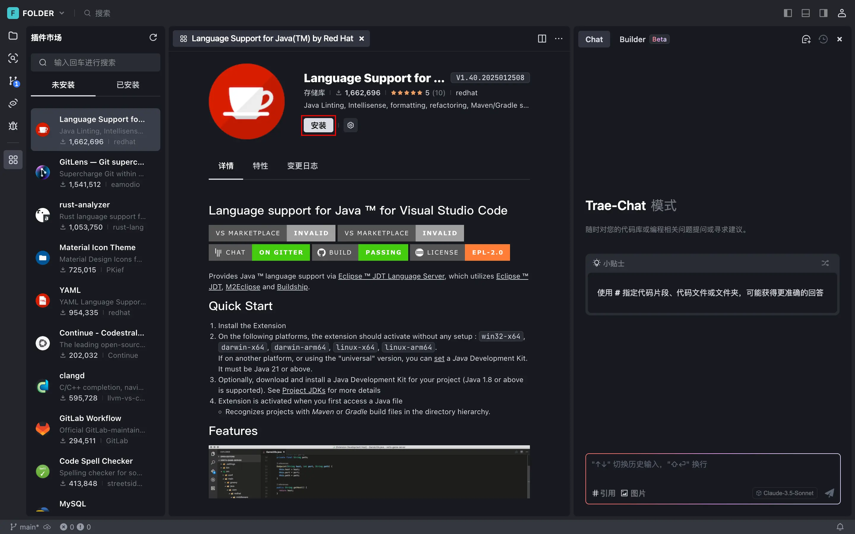Open the Run and Debug icon
The width and height of the screenshot is (855, 534).
13,126
